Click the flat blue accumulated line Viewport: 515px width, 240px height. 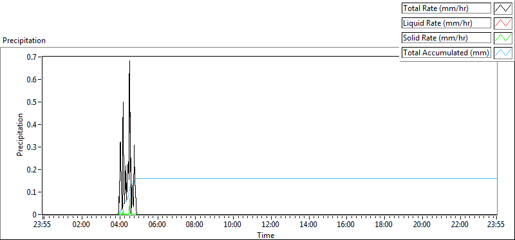pos(316,179)
